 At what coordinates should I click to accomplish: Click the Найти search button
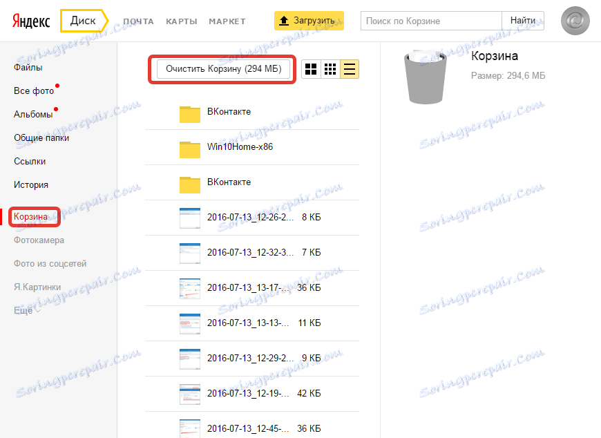click(523, 21)
